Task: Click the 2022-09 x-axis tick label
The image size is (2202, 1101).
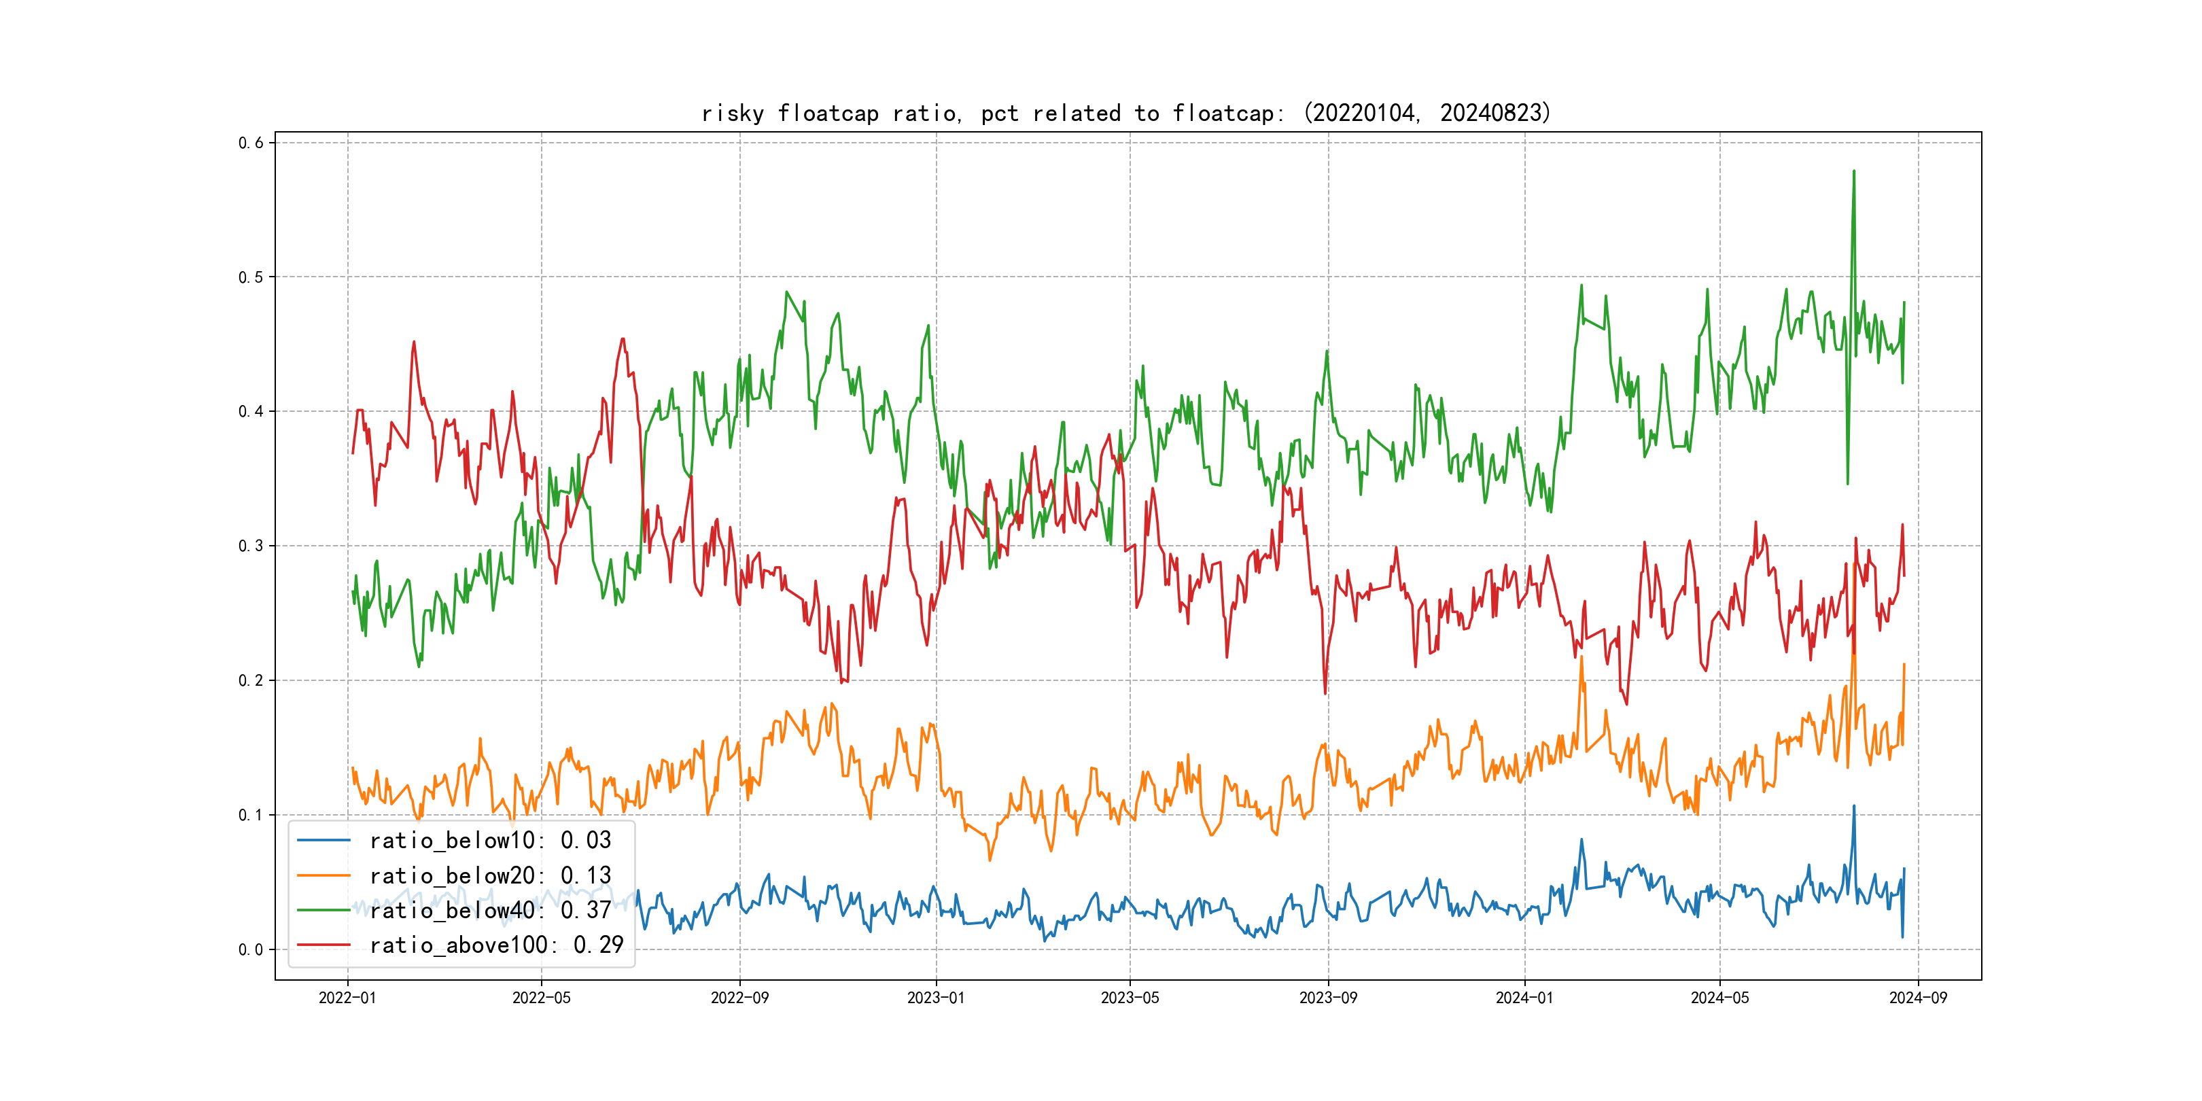Action: tap(739, 998)
